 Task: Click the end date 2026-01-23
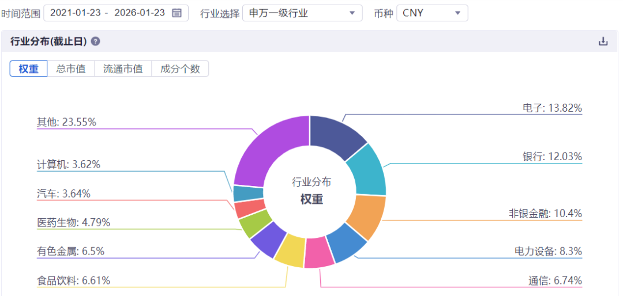tap(140, 13)
